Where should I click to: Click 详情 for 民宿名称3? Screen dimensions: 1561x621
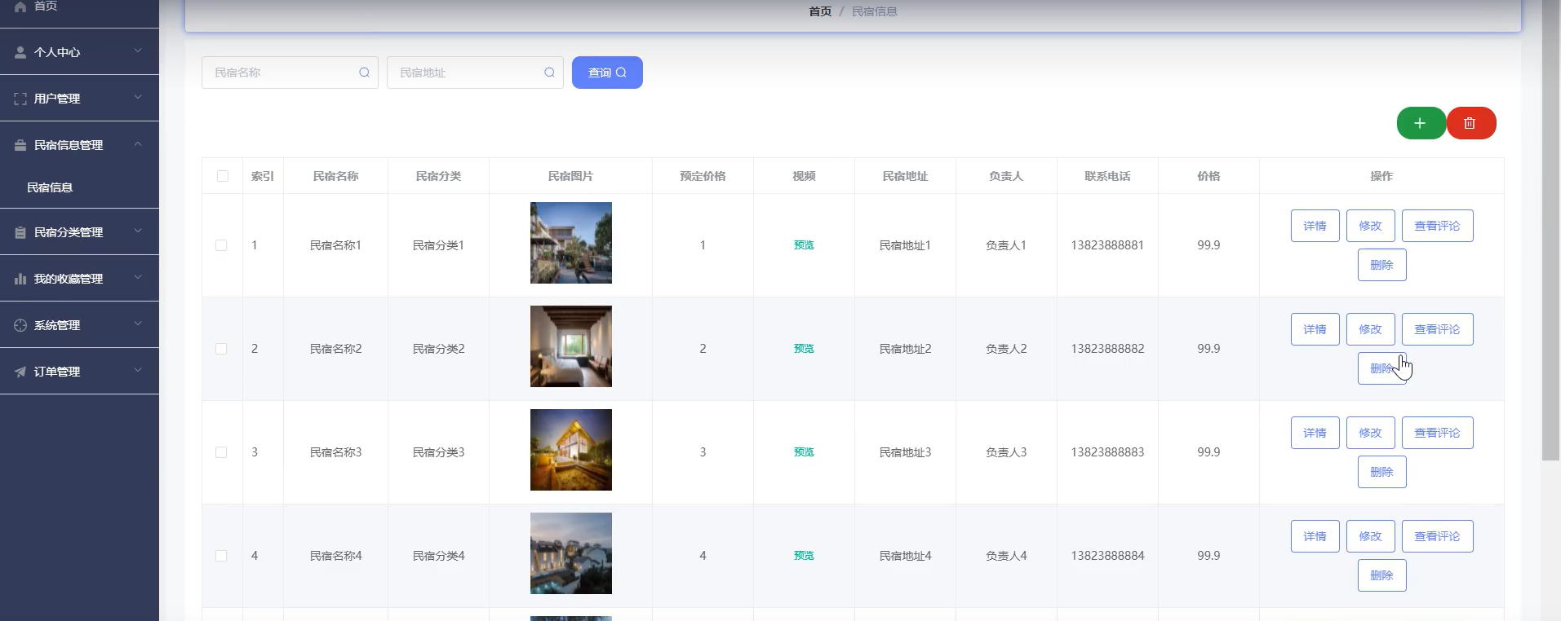click(1315, 433)
